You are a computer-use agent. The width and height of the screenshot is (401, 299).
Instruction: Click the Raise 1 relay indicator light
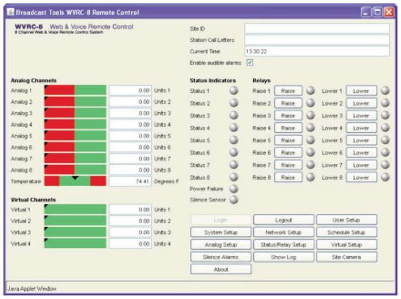(x=311, y=90)
